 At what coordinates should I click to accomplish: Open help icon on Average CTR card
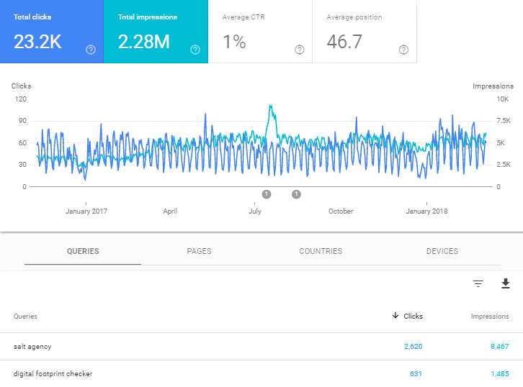300,50
